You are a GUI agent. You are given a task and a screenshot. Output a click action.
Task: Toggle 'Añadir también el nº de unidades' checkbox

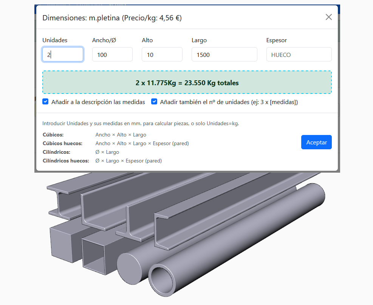point(154,102)
